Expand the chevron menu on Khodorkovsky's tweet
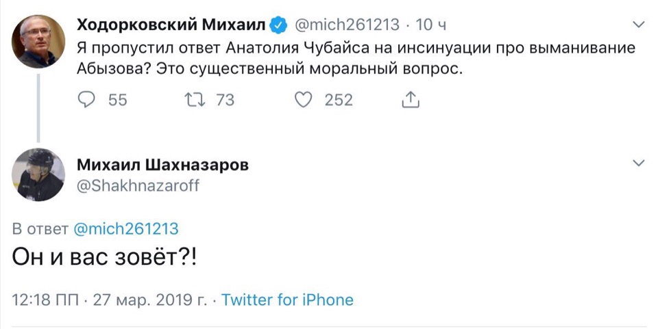 coord(638,26)
